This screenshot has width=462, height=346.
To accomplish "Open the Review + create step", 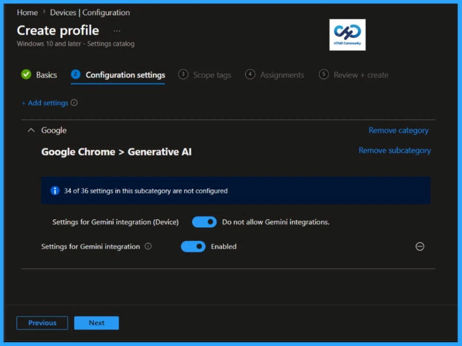I will pyautogui.click(x=353, y=75).
